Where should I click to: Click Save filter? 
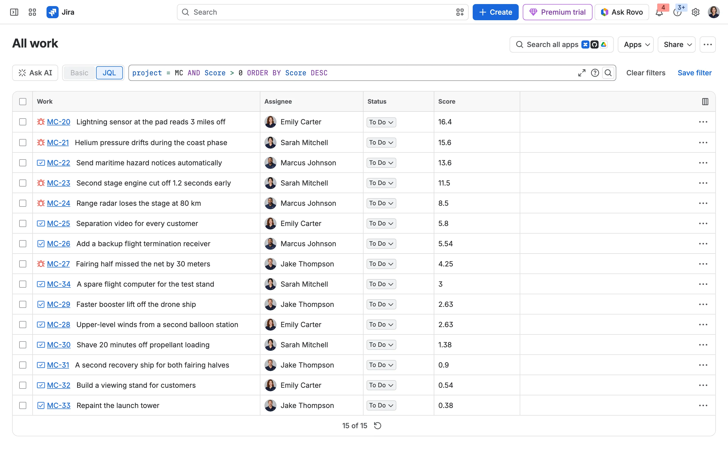[694, 73]
